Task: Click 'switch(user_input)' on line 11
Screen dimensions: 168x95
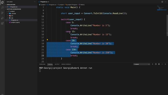Action: [x=72, y=20]
